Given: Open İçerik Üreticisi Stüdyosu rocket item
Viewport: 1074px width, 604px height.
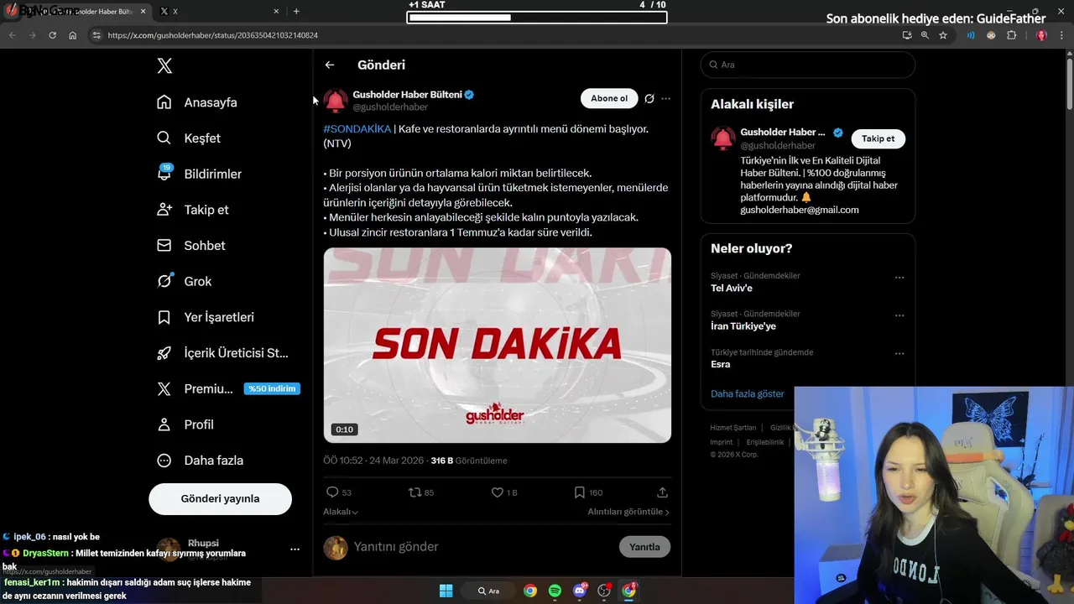Looking at the screenshot, I should point(222,353).
